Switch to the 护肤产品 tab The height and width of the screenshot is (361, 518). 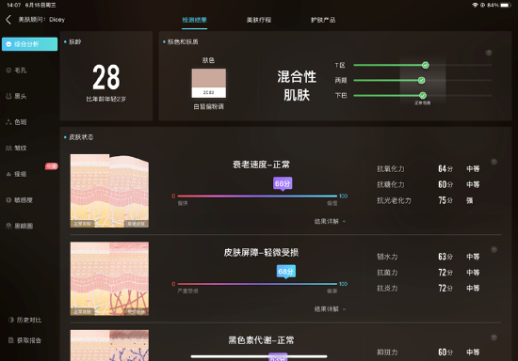(x=323, y=20)
